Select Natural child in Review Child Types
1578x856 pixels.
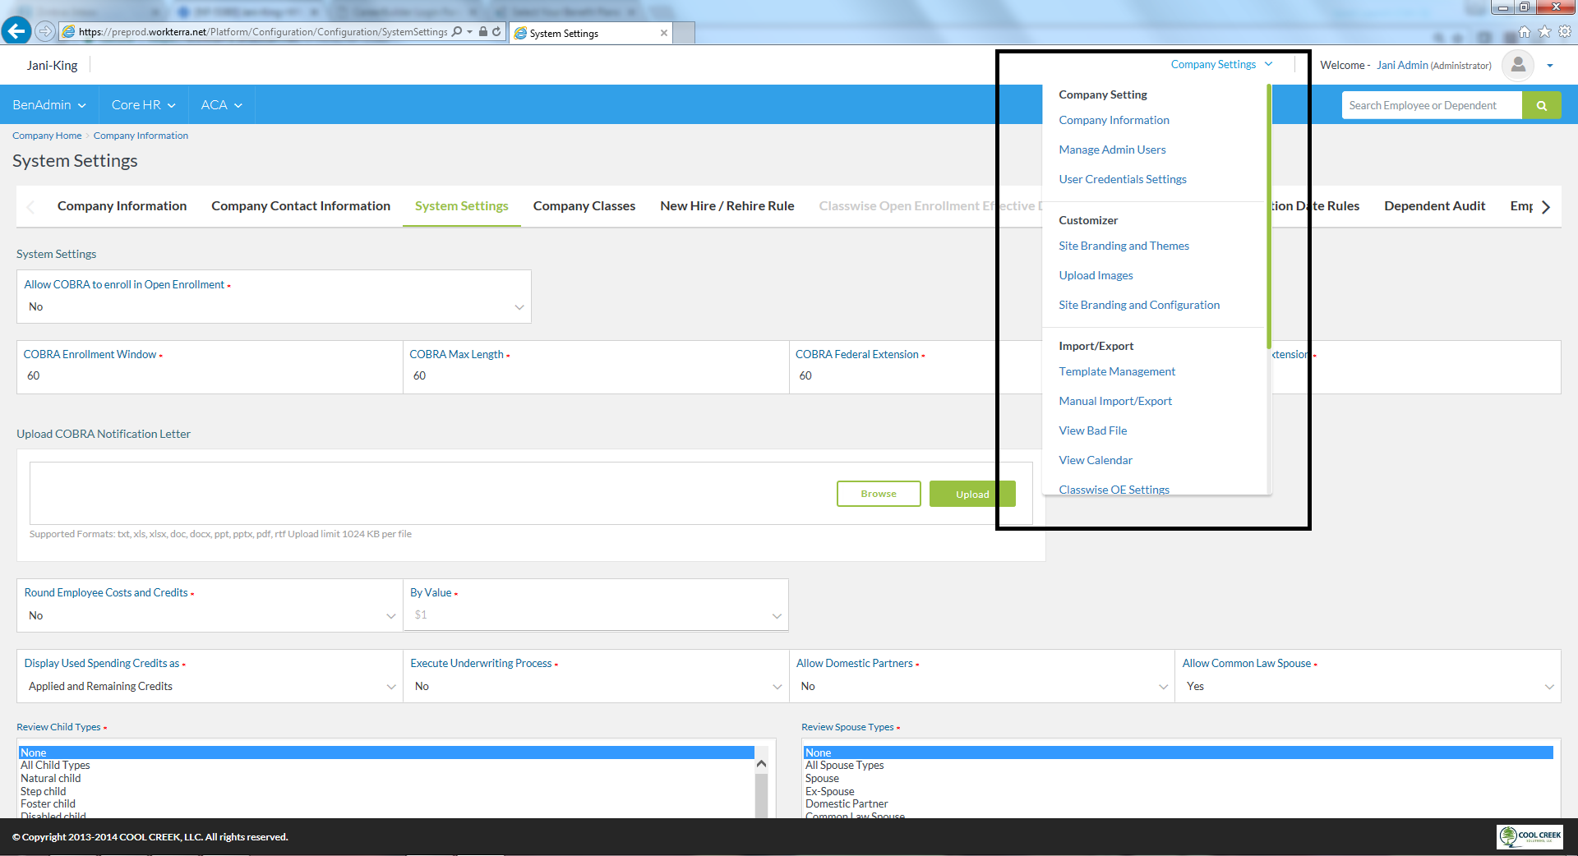pyautogui.click(x=51, y=778)
